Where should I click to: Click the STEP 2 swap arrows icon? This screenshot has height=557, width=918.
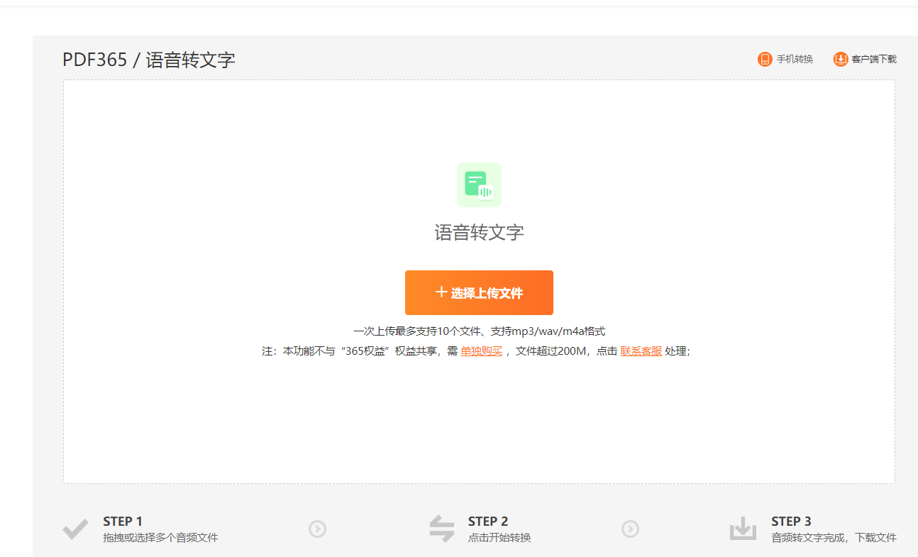[x=441, y=529]
